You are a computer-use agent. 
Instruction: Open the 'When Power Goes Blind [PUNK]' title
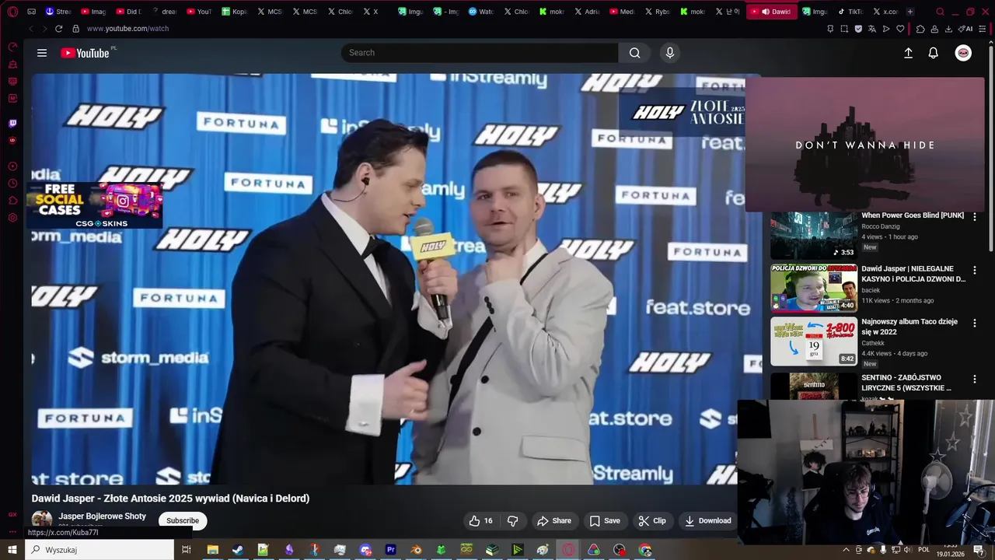[913, 215]
